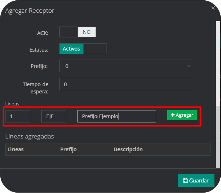
Task: Click the description field with Prefijo Ejemplo
Action: (x=117, y=116)
